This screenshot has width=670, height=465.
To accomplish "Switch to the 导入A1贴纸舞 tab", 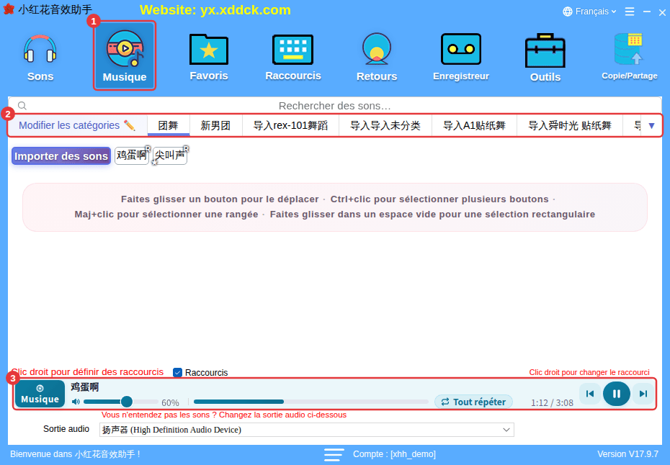I will click(x=474, y=125).
